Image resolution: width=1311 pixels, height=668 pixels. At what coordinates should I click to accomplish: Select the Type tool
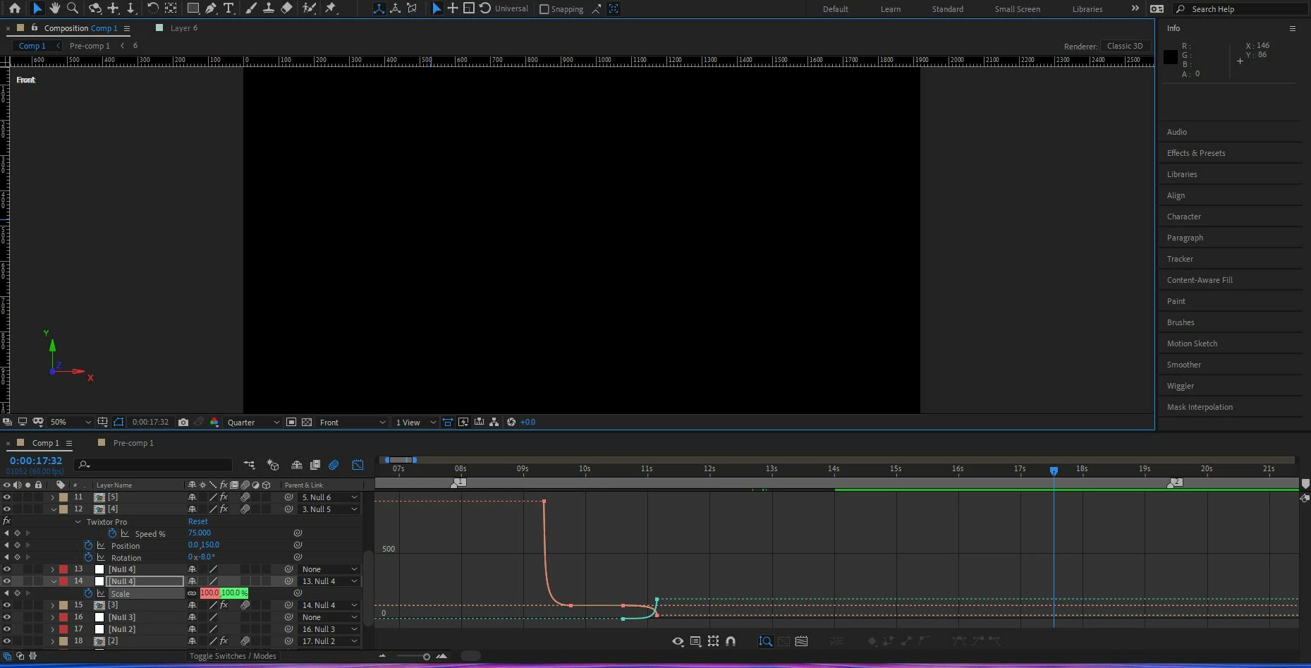pos(228,8)
